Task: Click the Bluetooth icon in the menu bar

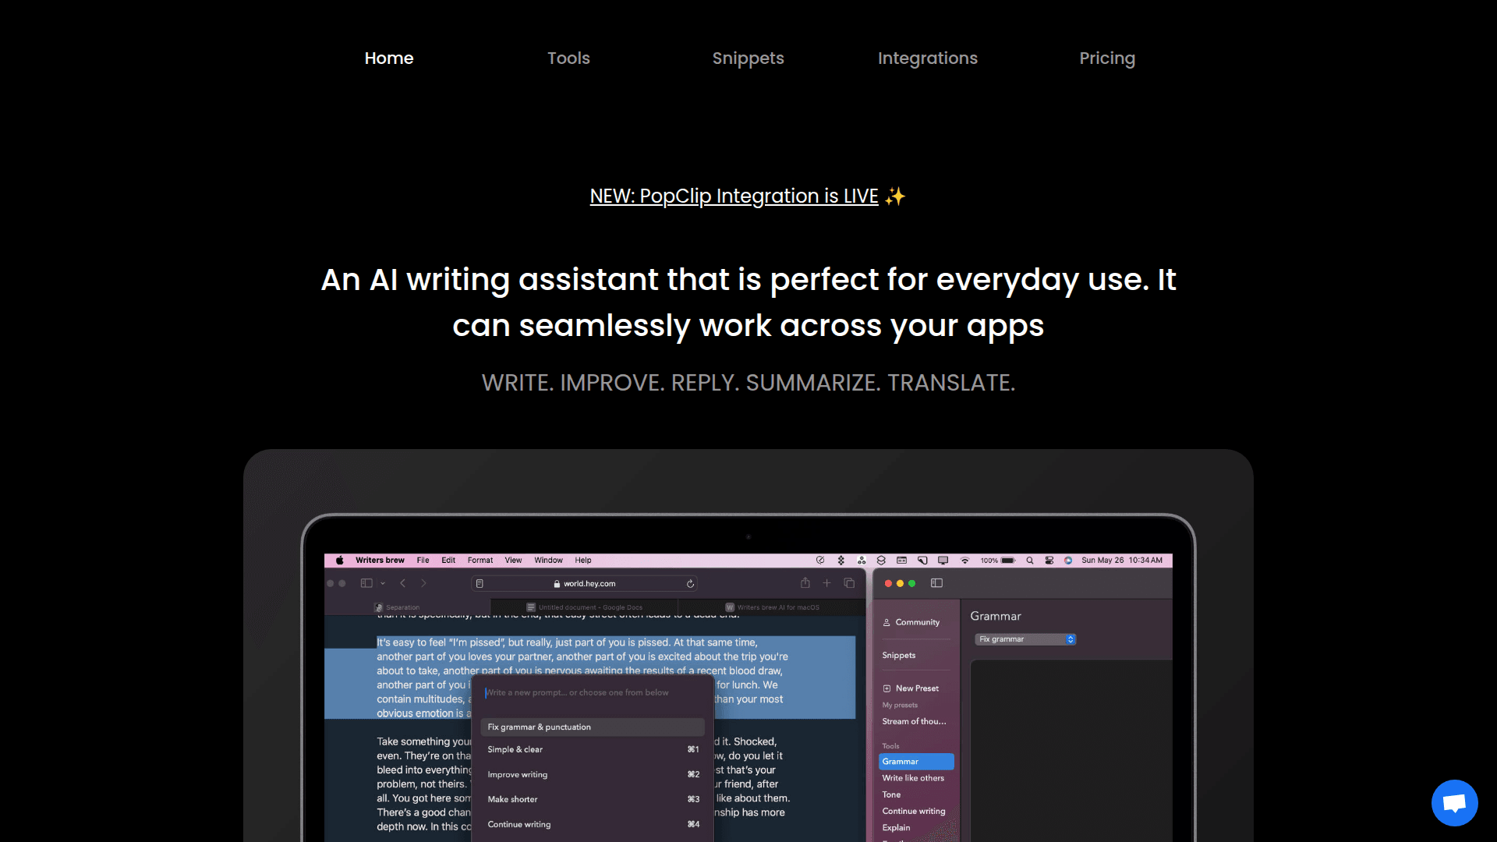Action: (x=841, y=561)
